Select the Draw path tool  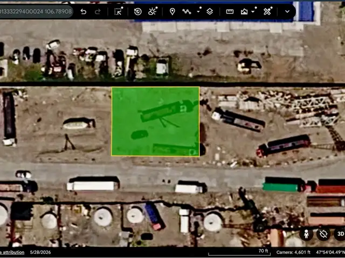pos(187,11)
